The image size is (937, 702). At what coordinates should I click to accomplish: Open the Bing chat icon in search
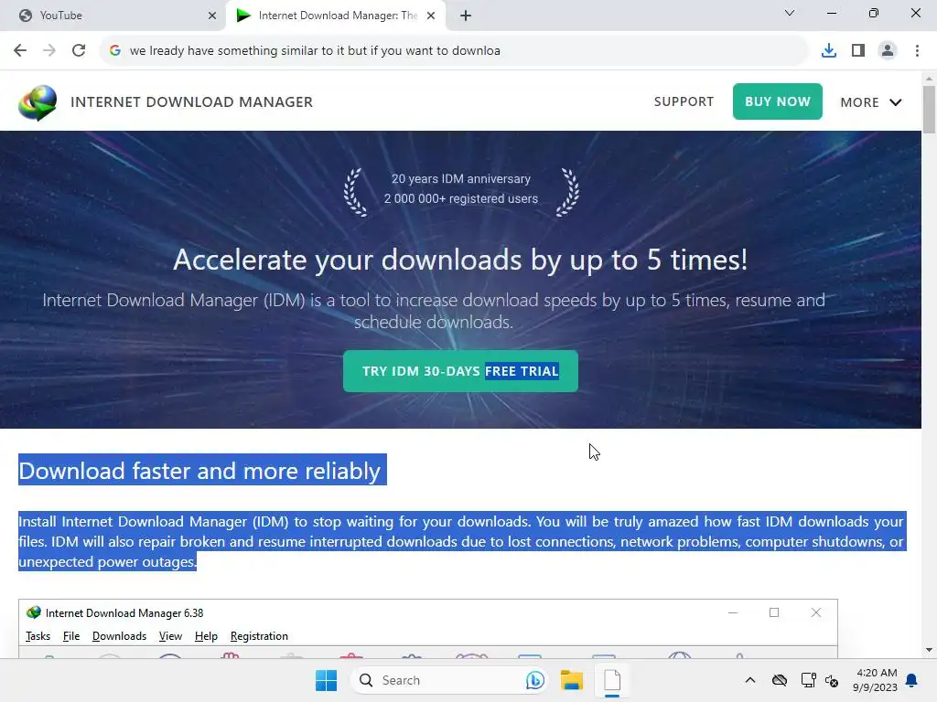534,680
